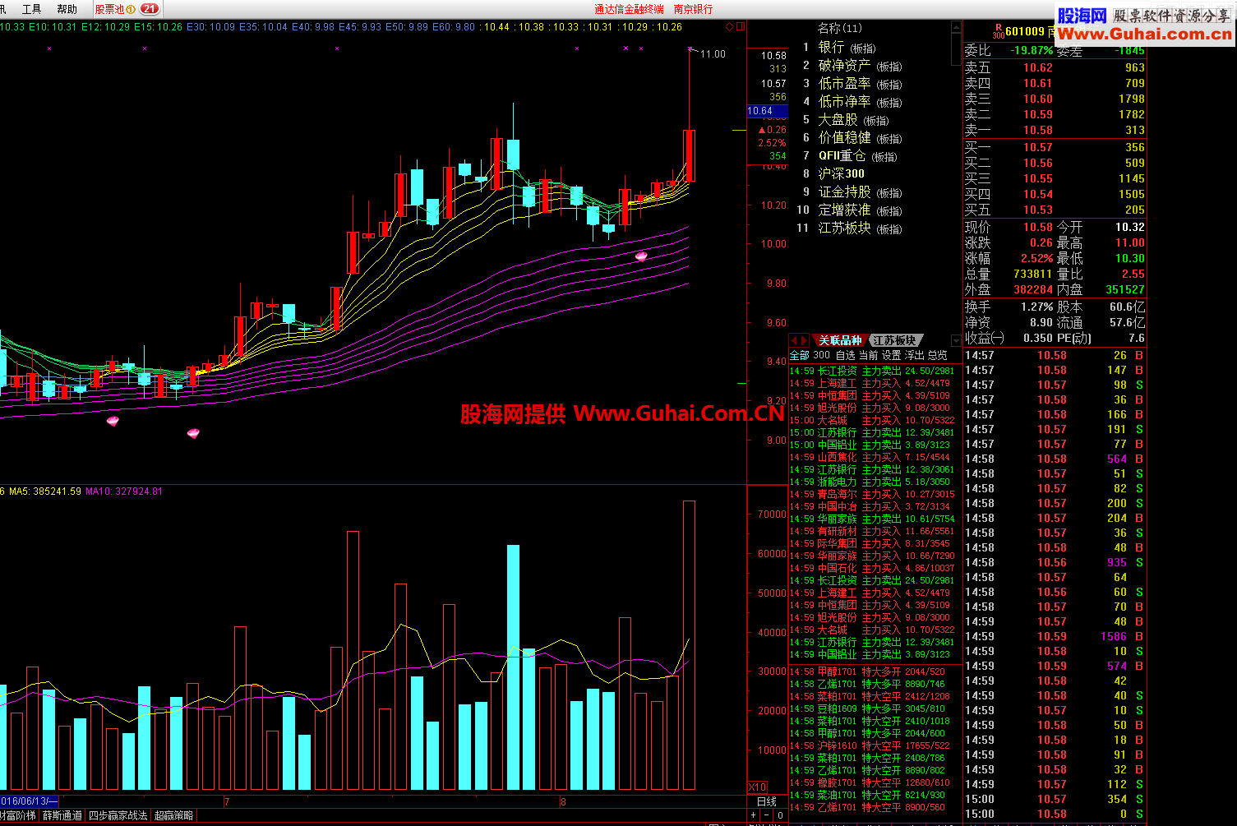The height and width of the screenshot is (826, 1237).
Task: Click the 11.00 high price label
Action: click(713, 53)
